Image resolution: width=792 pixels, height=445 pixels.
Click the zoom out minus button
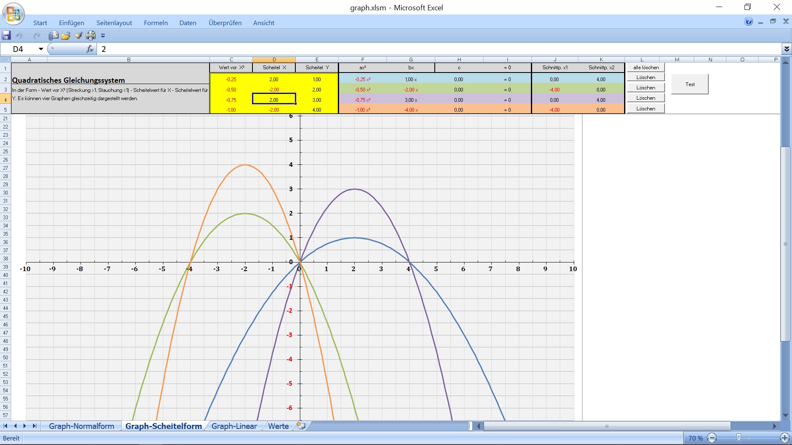pos(712,438)
